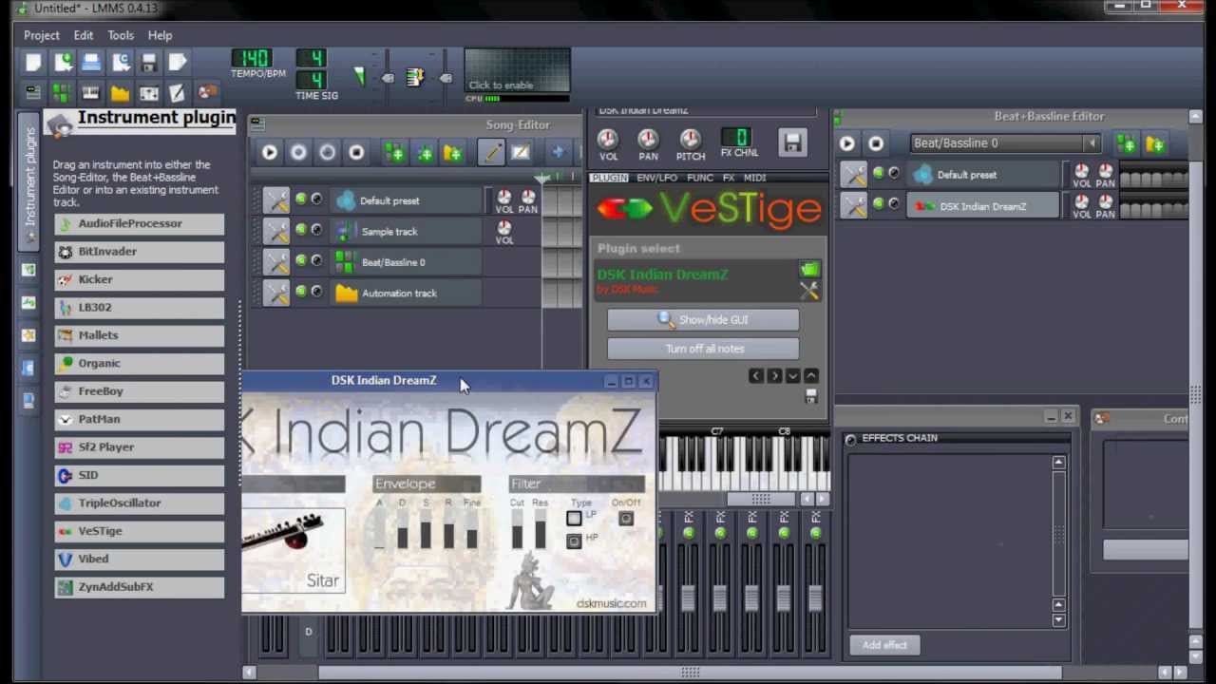
Task: Solo Default preset in Beat+Bassline Editor
Action: 894,173
